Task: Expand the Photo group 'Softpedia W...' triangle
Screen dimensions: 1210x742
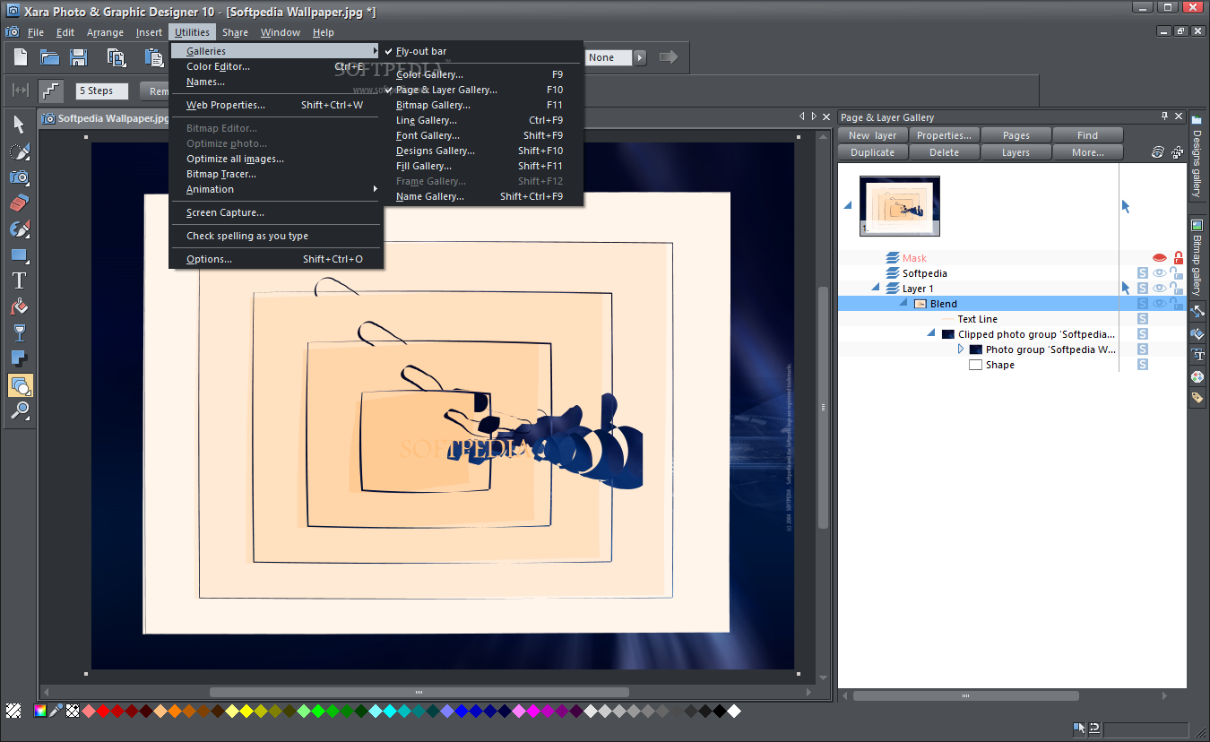Action: click(961, 349)
